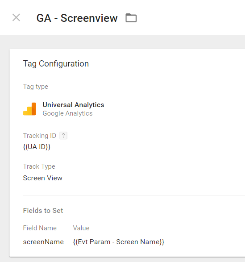
Task: Click the Tag Configuration heading
Action: pyautogui.click(x=56, y=64)
